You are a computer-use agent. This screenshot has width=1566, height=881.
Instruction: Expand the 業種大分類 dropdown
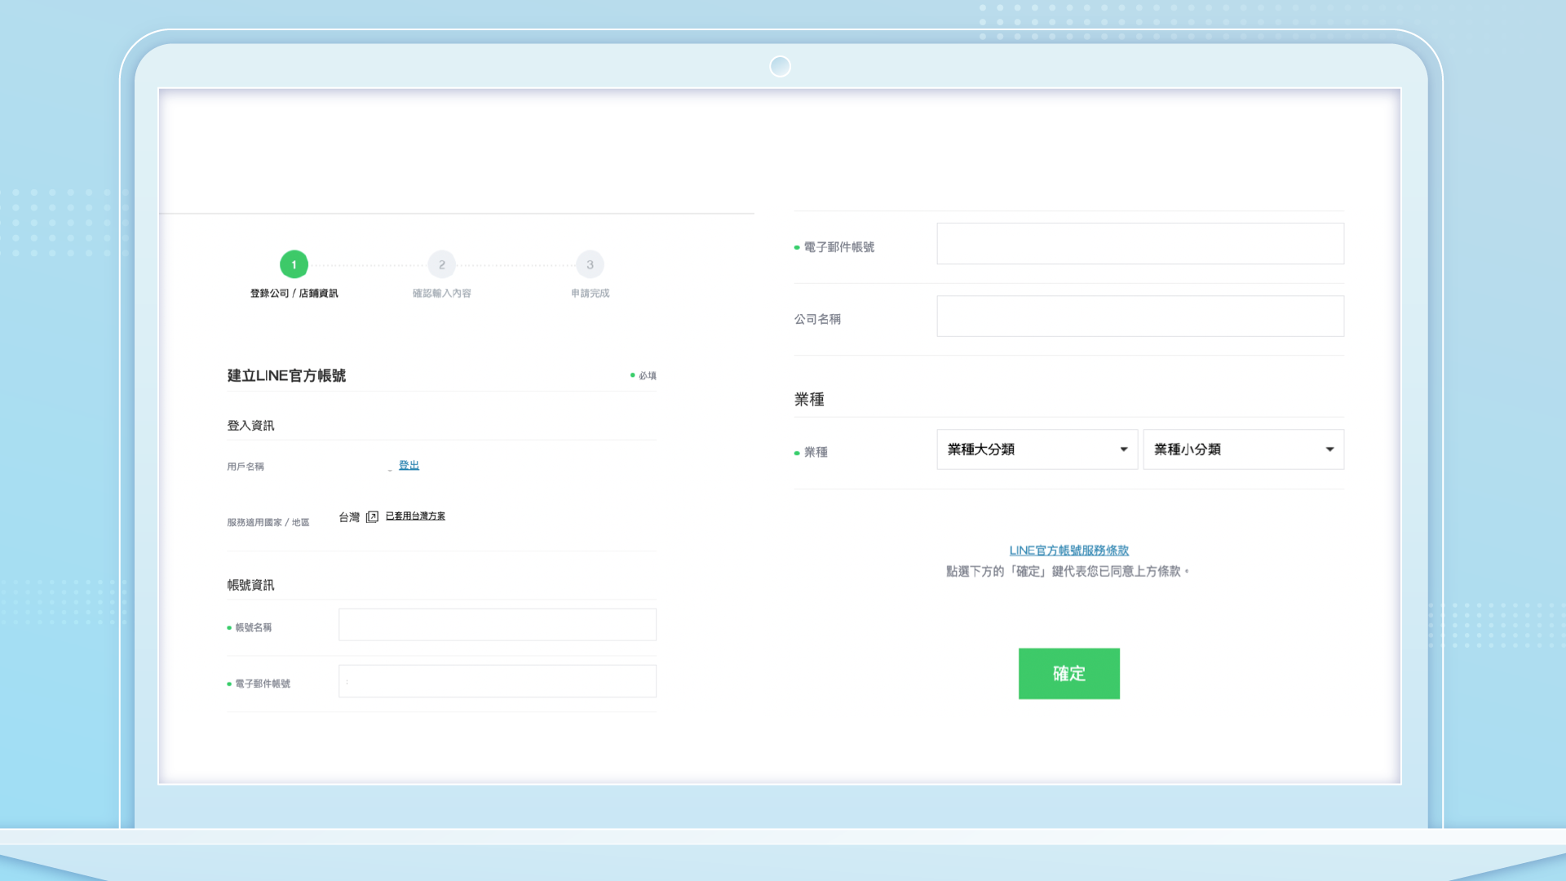[x=1037, y=449]
